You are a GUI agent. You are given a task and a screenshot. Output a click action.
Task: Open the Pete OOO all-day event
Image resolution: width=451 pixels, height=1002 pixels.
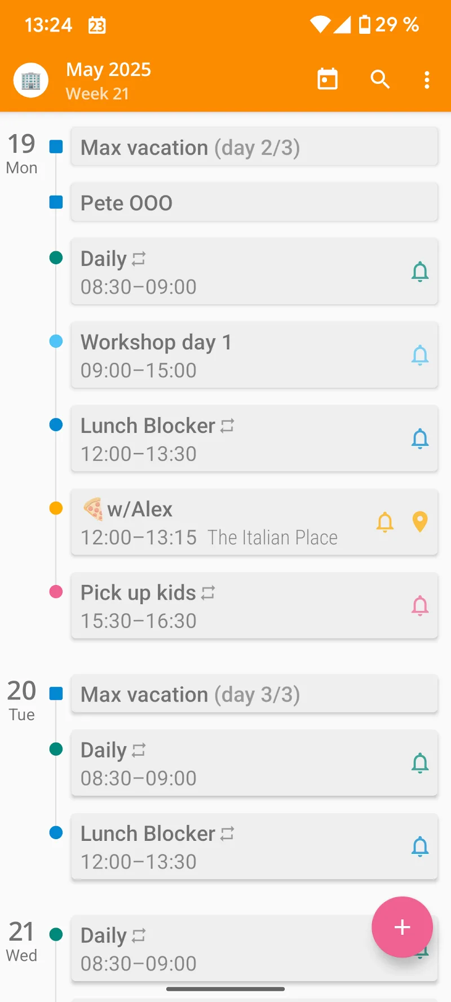(x=254, y=203)
